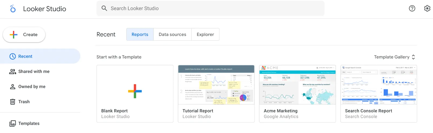Switch to the Data sources tab
Image resolution: width=433 pixels, height=133 pixels.
click(172, 34)
